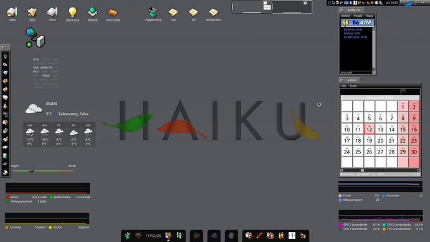Click the 'Minne' memory legend label
The height and width of the screenshot is (242, 430).
click(14, 197)
